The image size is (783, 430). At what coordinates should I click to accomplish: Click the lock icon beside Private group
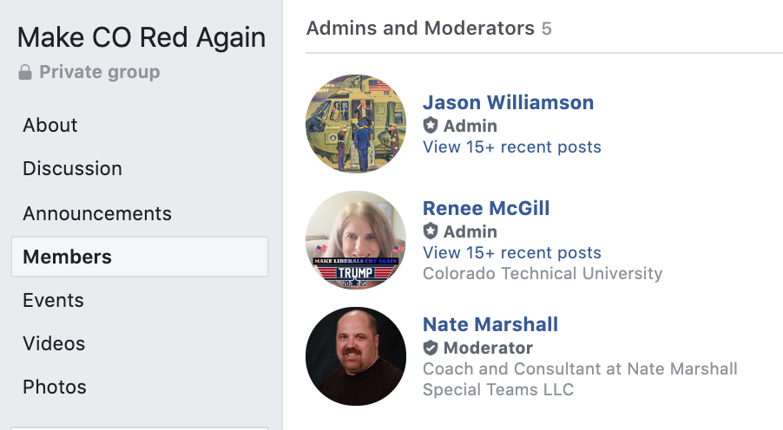[x=26, y=73]
